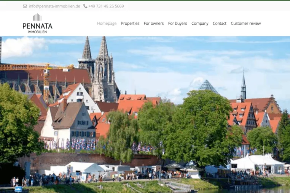This screenshot has height=193, width=290.
Task: Click the Ulm cityscape hero image
Action: pos(145,114)
